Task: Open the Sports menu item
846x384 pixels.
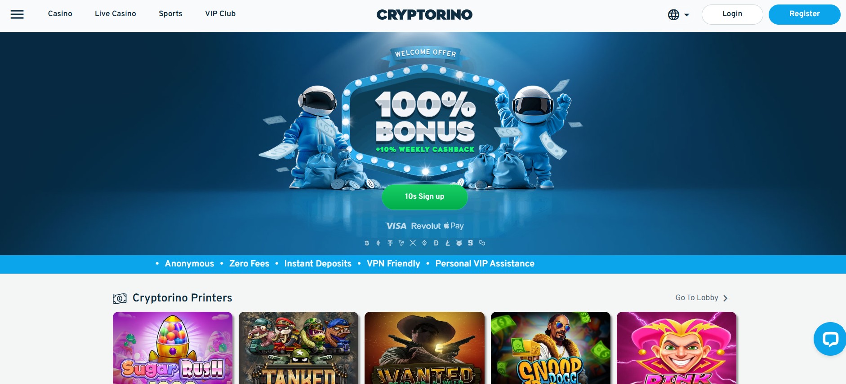Action: pyautogui.click(x=170, y=14)
